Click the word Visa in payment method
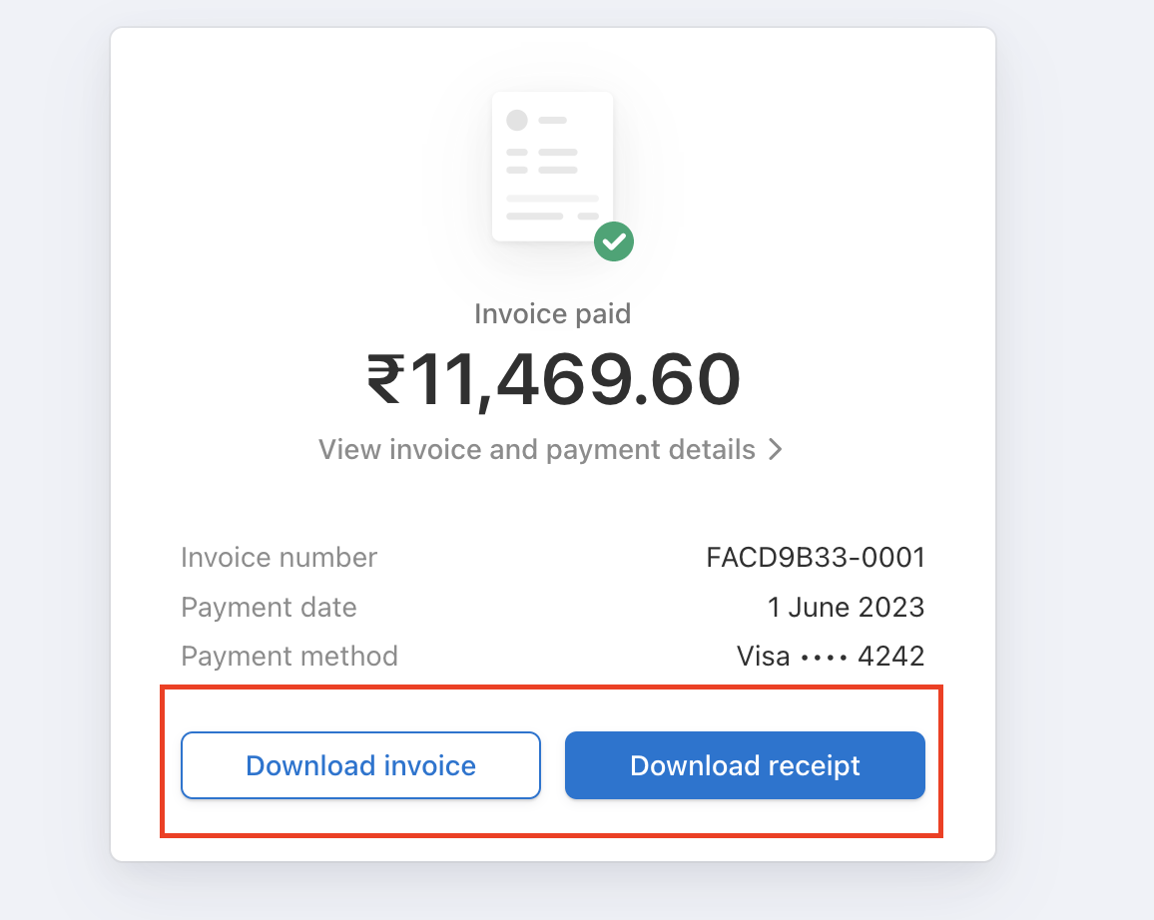The width and height of the screenshot is (1154, 920). (764, 656)
